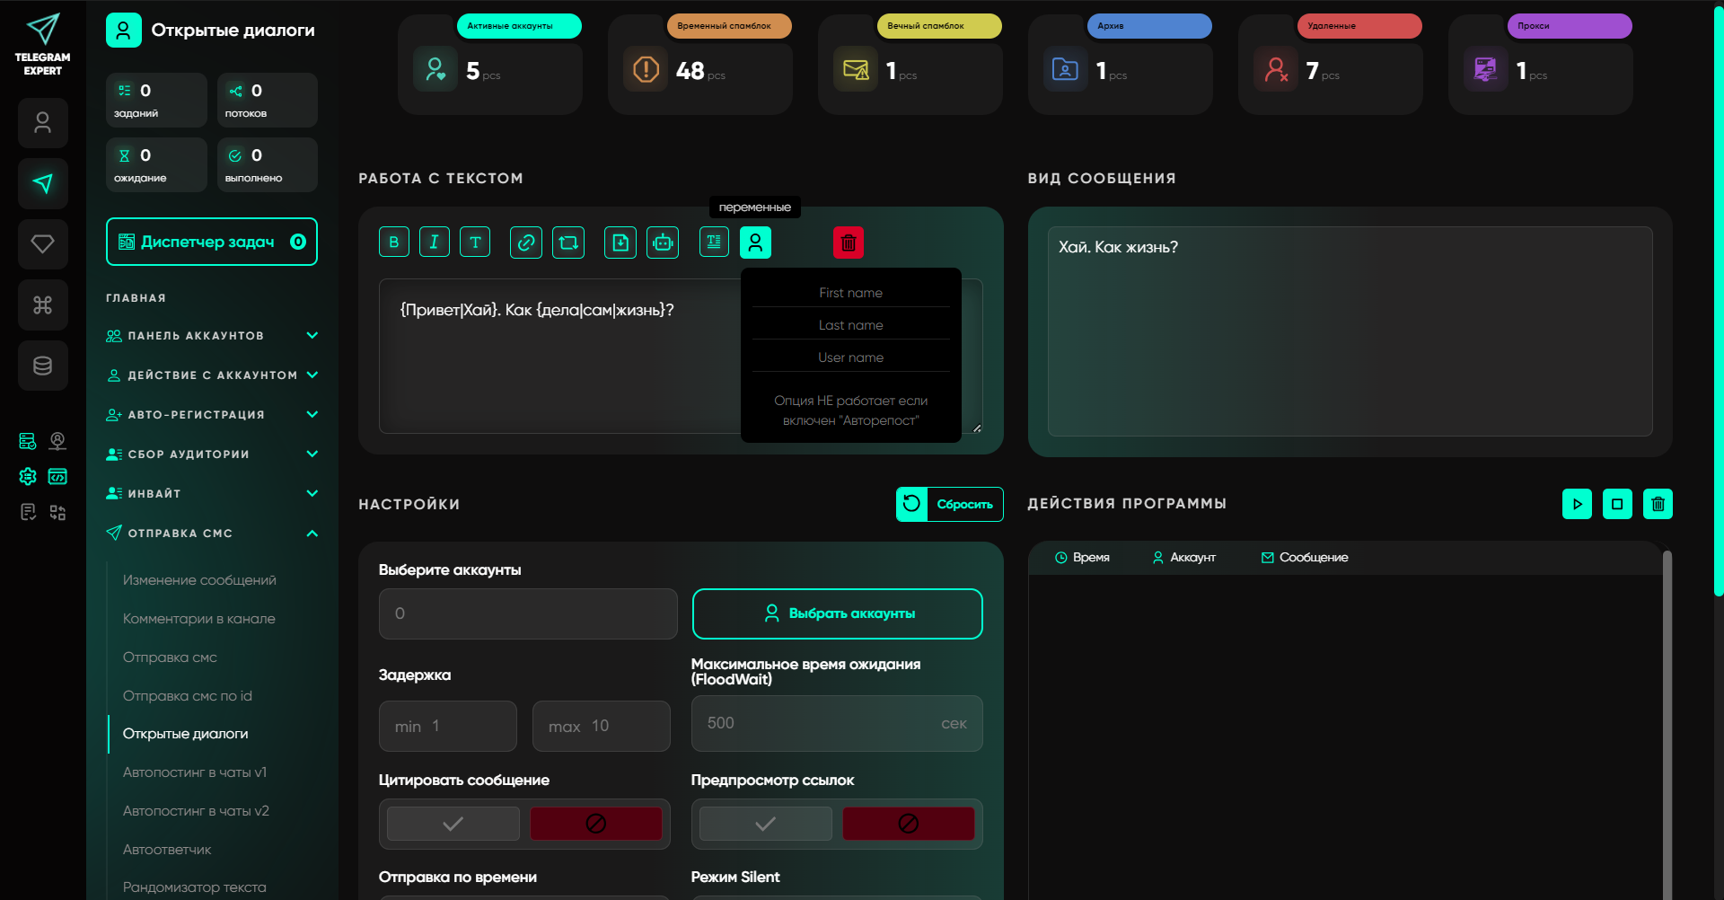Start program with the play icon
The height and width of the screenshot is (900, 1724).
click(1577, 504)
